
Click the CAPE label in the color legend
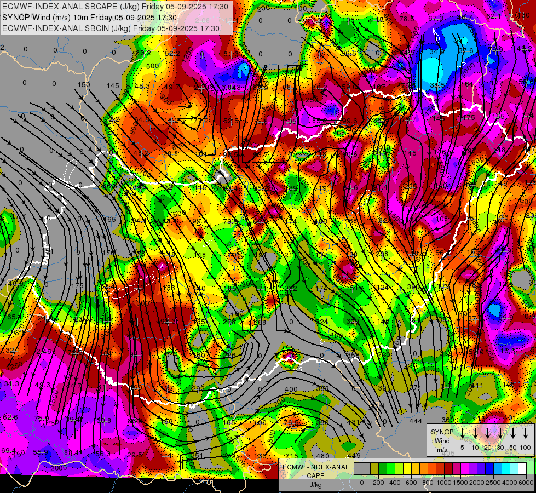(315, 475)
